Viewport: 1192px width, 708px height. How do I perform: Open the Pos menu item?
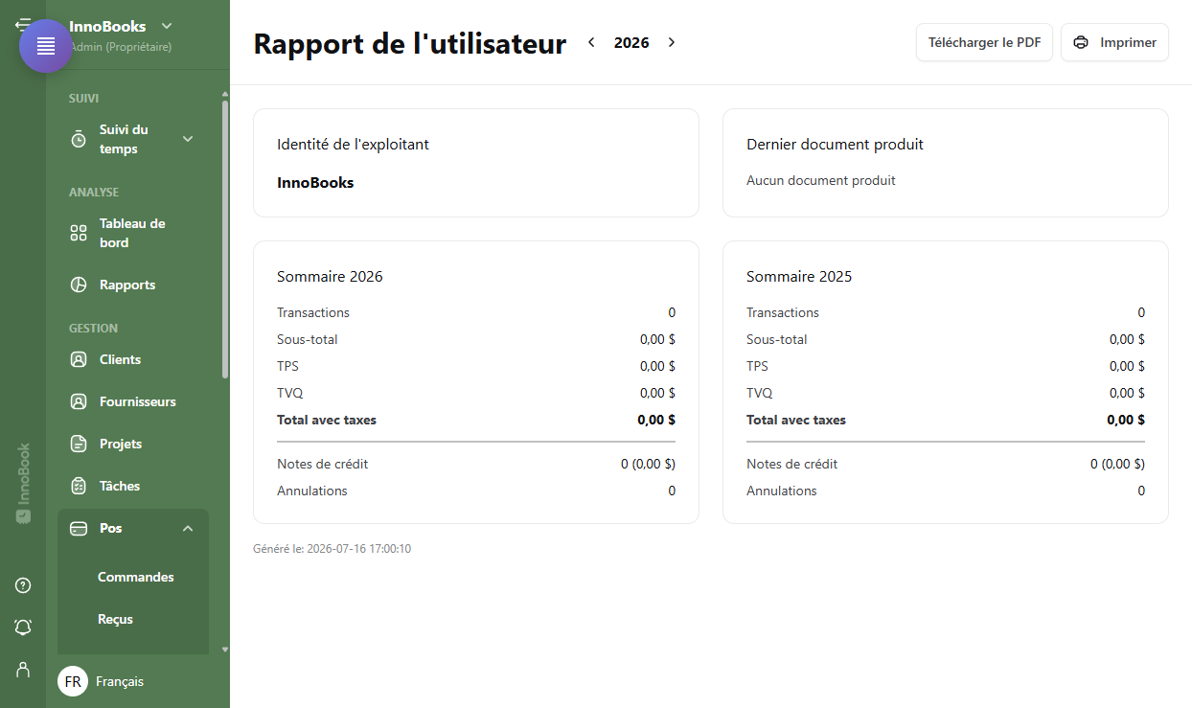(133, 528)
